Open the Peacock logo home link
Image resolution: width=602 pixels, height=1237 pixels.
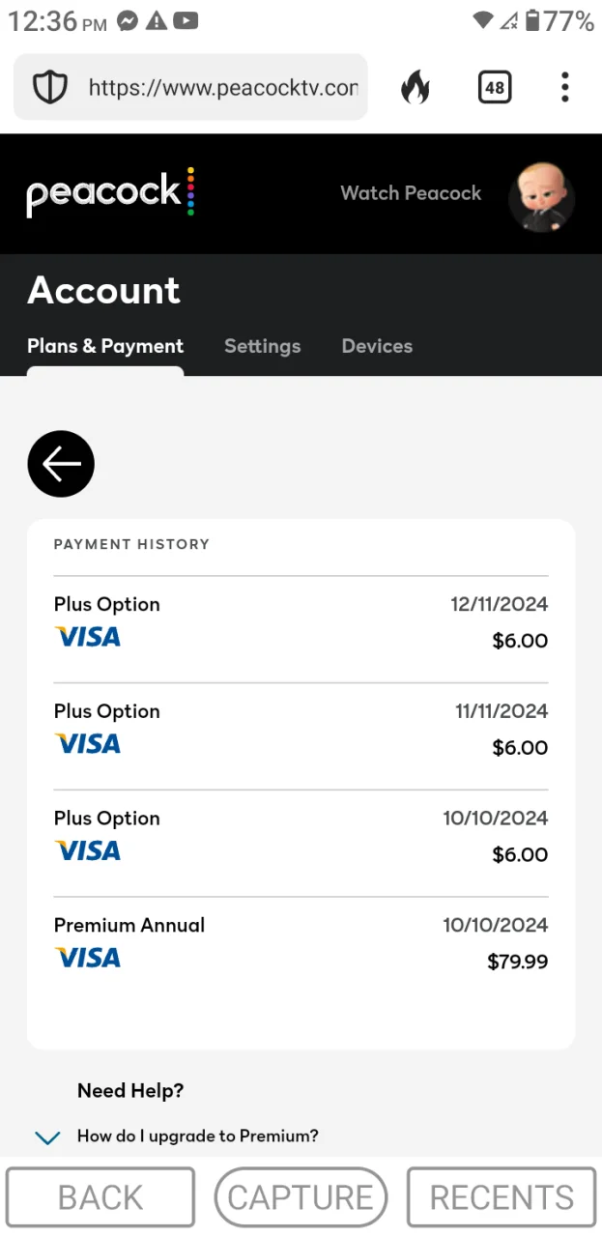111,192
